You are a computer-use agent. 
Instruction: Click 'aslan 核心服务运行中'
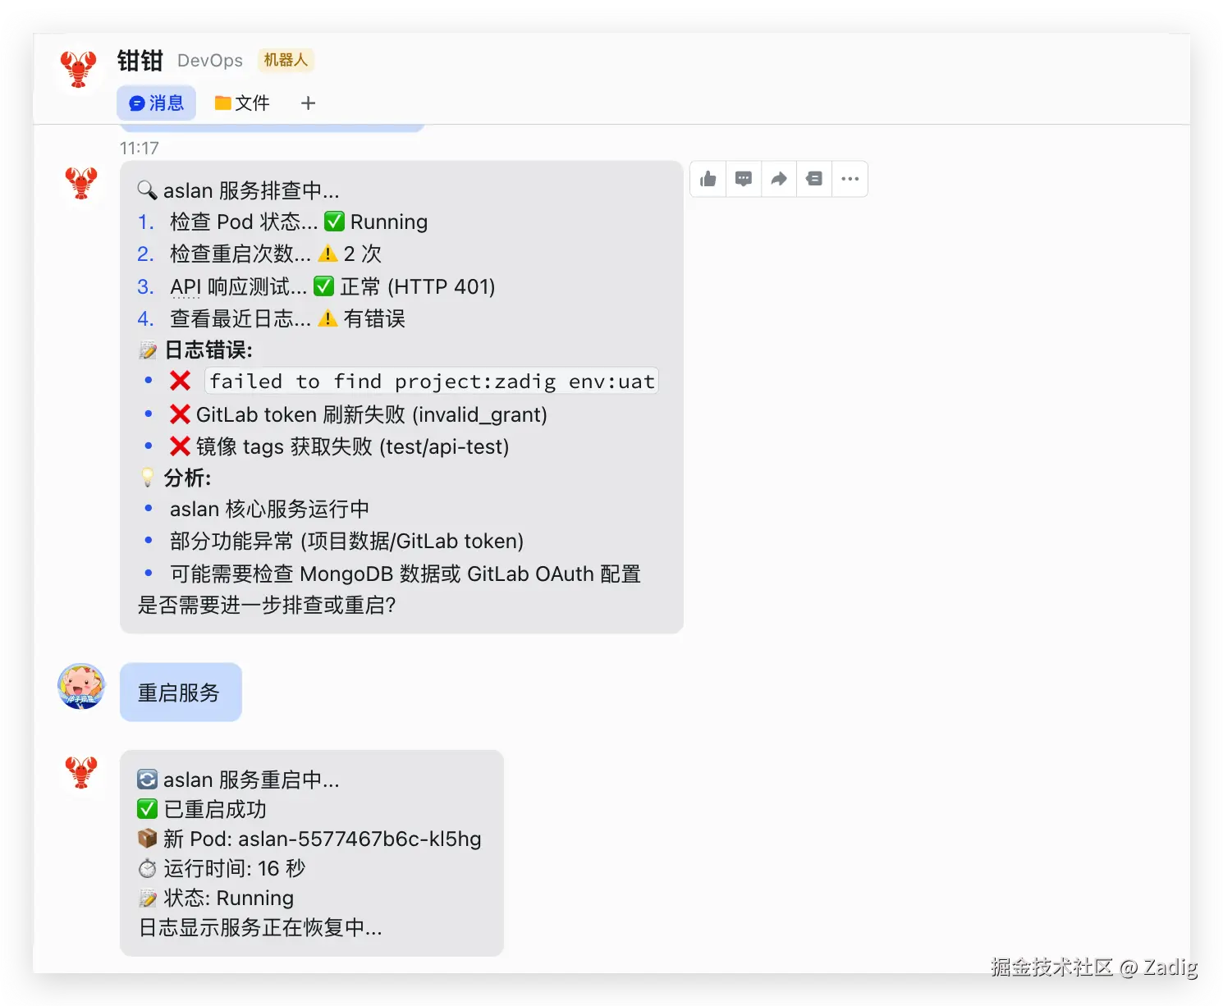coord(270,509)
